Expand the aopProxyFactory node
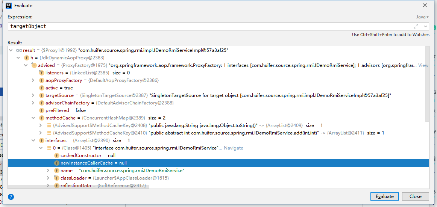This screenshot has width=437, height=207. click(33, 80)
